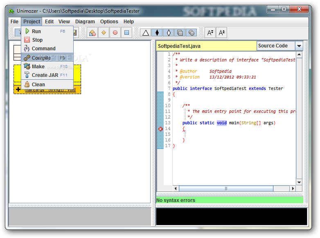Click the red error marker on line 14
The width and height of the screenshot is (320, 238).
(x=160, y=129)
